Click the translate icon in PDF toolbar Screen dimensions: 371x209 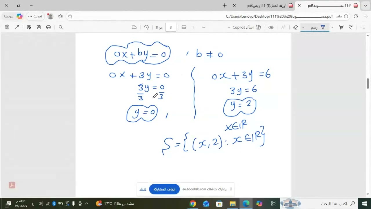[x=271, y=27]
